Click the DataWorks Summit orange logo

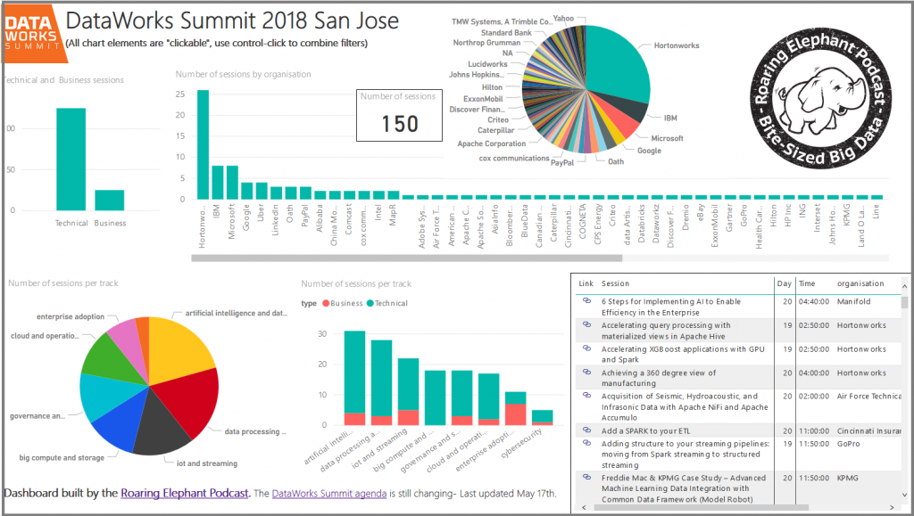pos(29,32)
